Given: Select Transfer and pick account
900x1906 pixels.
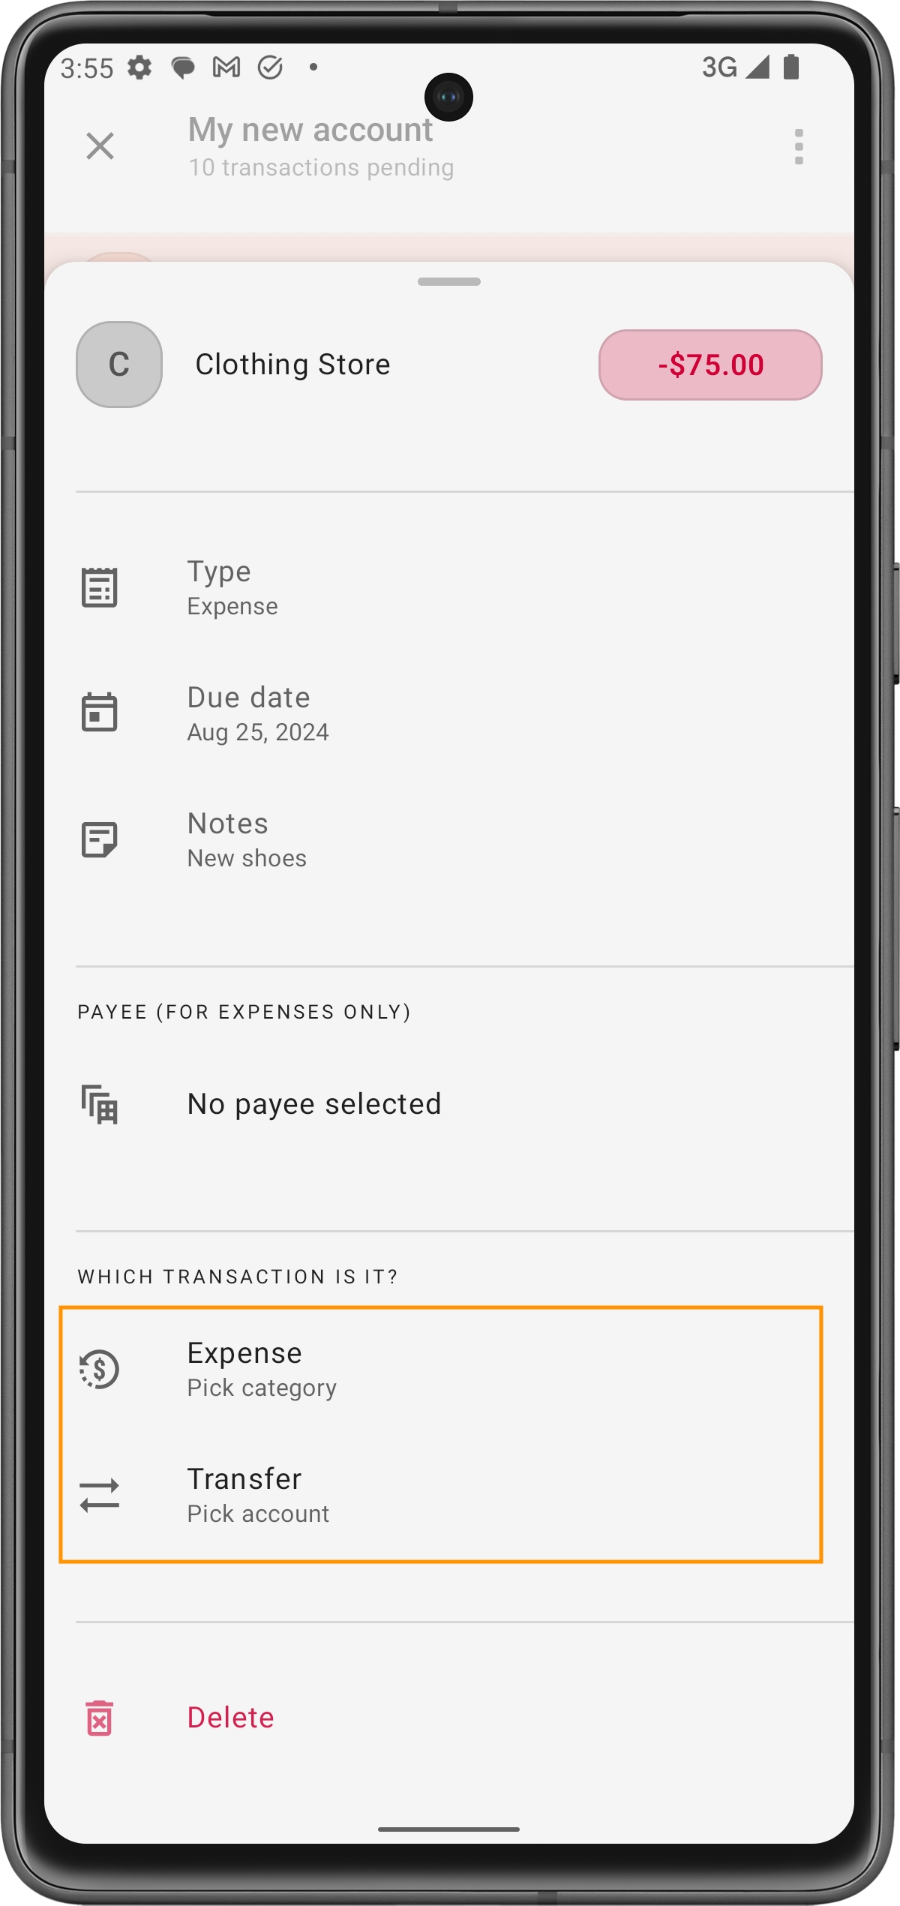Looking at the screenshot, I should (442, 1495).
